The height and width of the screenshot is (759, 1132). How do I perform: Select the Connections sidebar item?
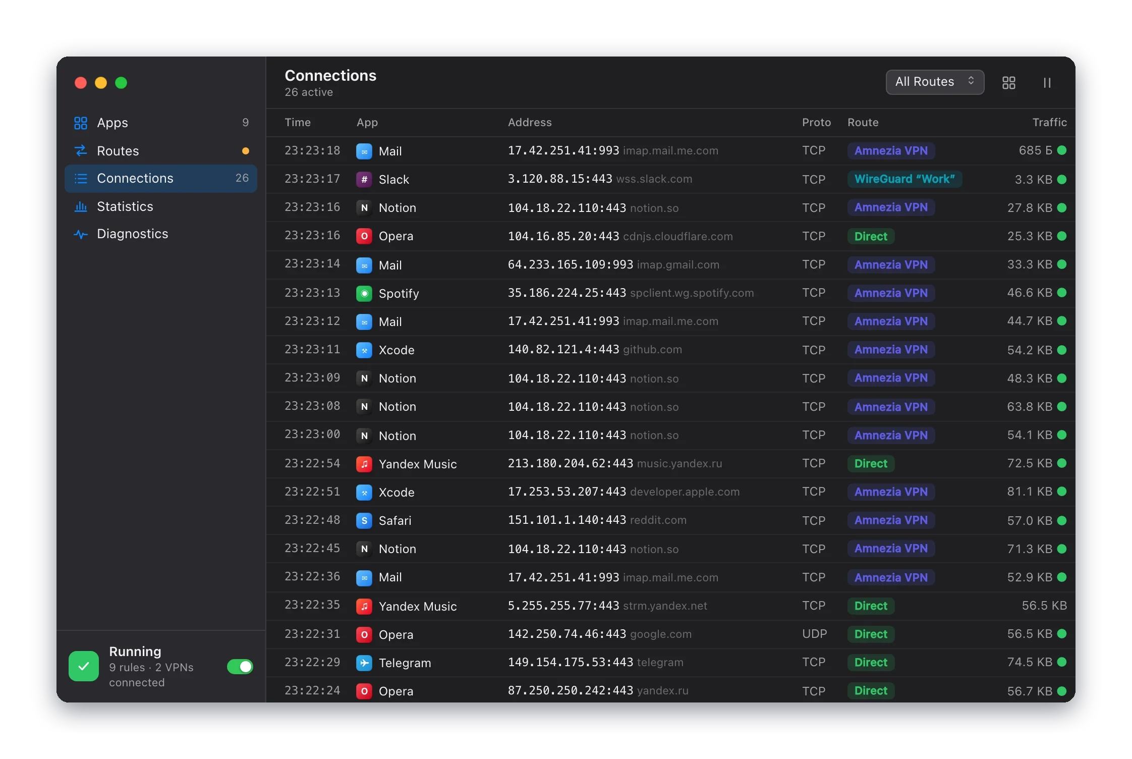(x=161, y=178)
